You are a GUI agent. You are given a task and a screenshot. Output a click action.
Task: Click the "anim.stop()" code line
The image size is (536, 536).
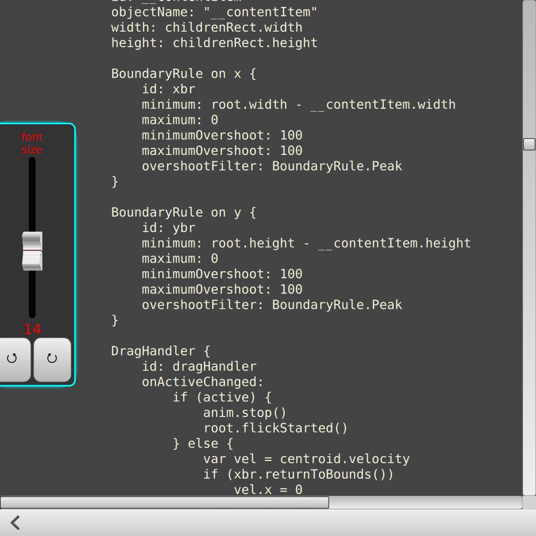[x=245, y=413]
